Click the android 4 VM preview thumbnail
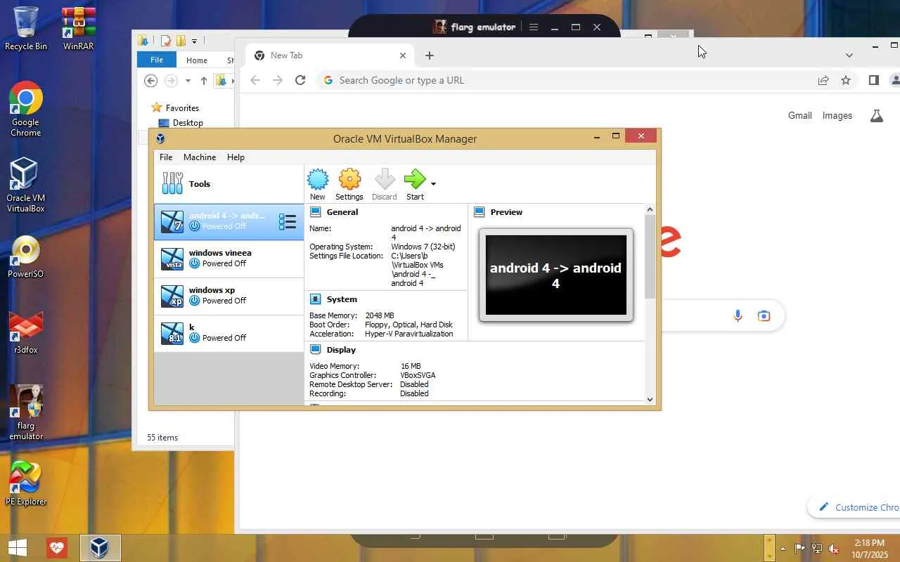The width and height of the screenshot is (900, 562). [x=556, y=275]
